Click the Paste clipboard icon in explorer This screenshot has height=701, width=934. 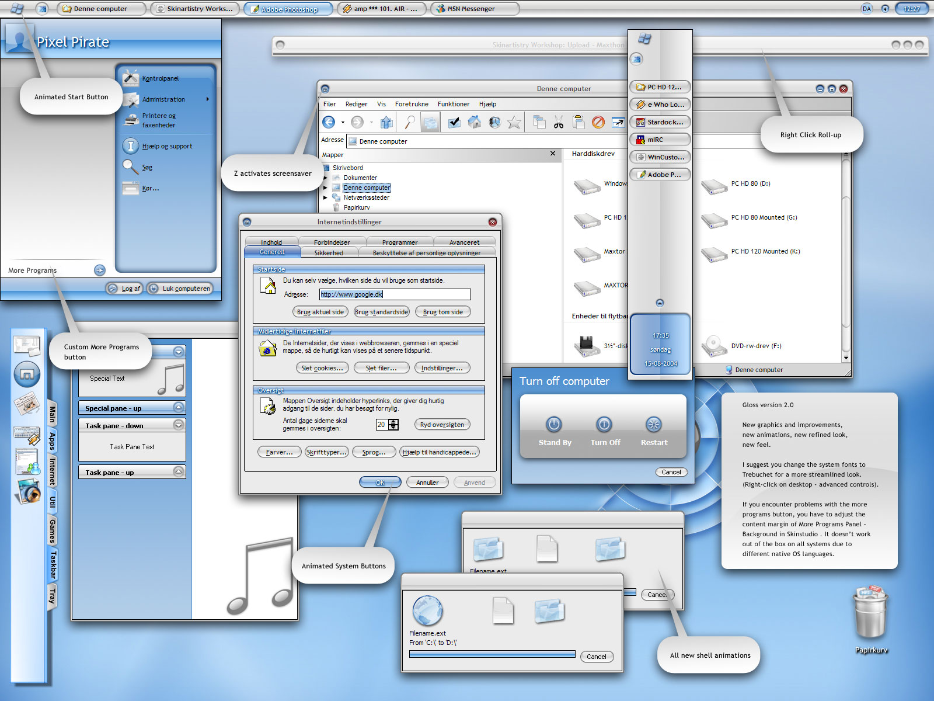(578, 122)
